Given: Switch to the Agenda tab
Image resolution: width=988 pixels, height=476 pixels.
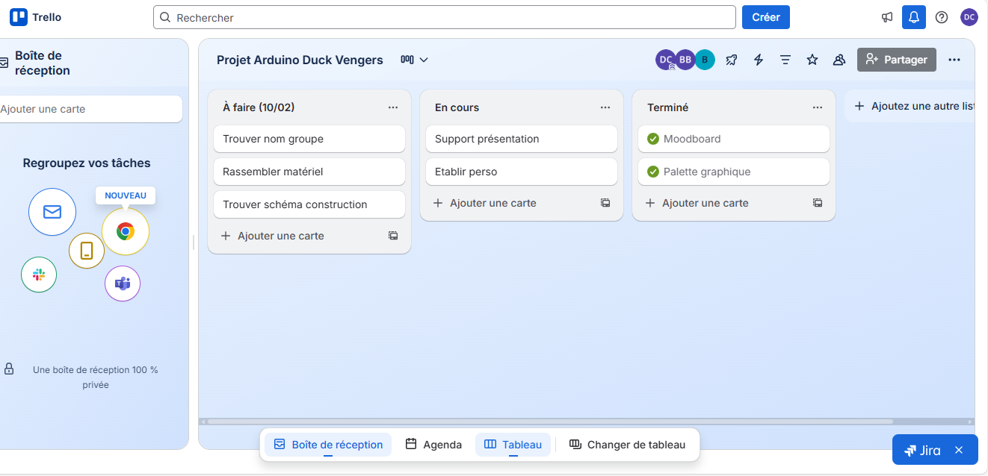Looking at the screenshot, I should coord(433,445).
